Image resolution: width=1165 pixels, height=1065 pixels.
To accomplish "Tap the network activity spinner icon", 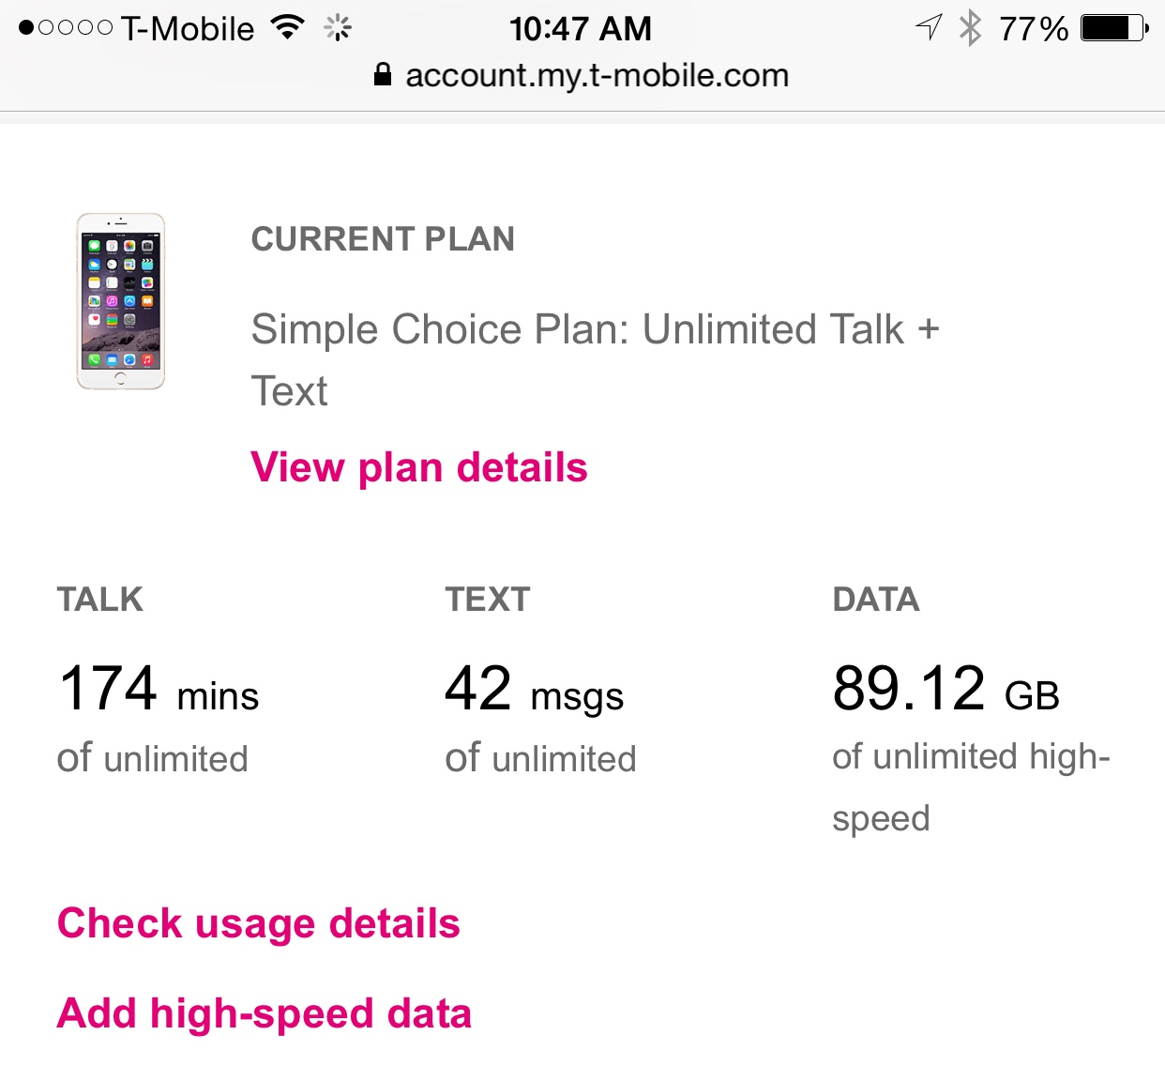I will tap(338, 28).
